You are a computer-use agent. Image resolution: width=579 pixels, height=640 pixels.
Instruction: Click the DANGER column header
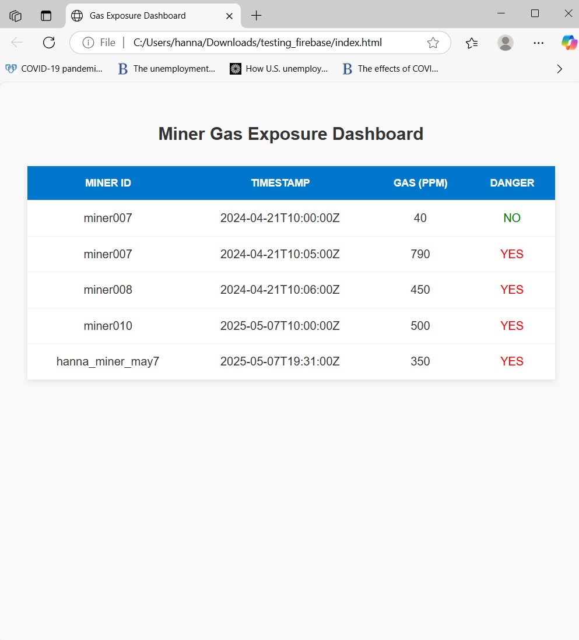512,183
